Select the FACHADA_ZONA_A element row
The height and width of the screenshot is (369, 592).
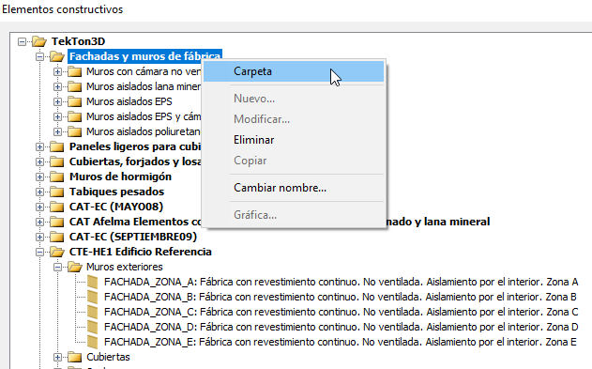pyautogui.click(x=342, y=282)
